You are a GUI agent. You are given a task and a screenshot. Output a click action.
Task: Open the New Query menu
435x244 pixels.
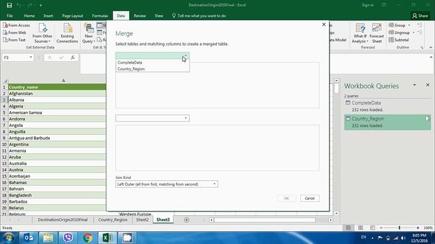89,33
